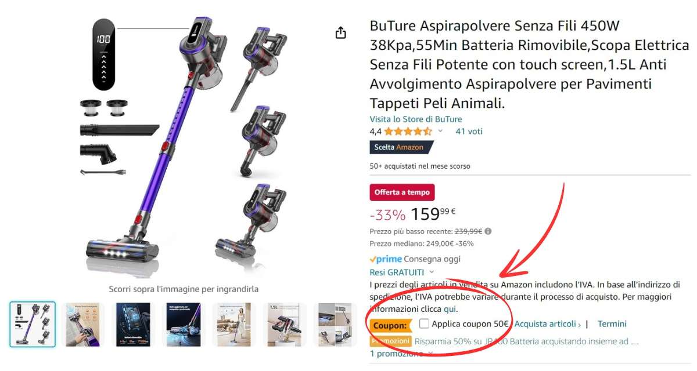
Task: Open the coupon Termini link
Action: coord(612,324)
